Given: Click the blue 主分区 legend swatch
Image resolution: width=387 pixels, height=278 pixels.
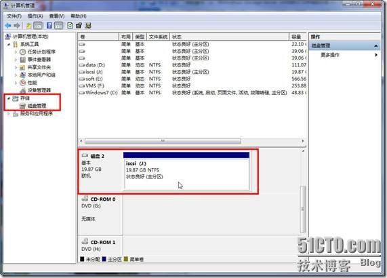Looking at the screenshot, I should [x=104, y=259].
